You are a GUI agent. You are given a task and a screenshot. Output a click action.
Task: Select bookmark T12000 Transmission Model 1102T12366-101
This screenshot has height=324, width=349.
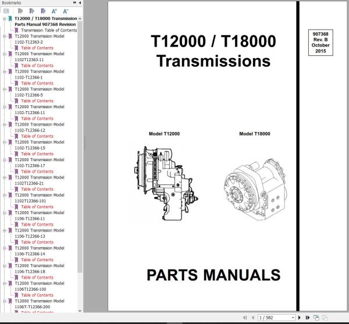40,198
